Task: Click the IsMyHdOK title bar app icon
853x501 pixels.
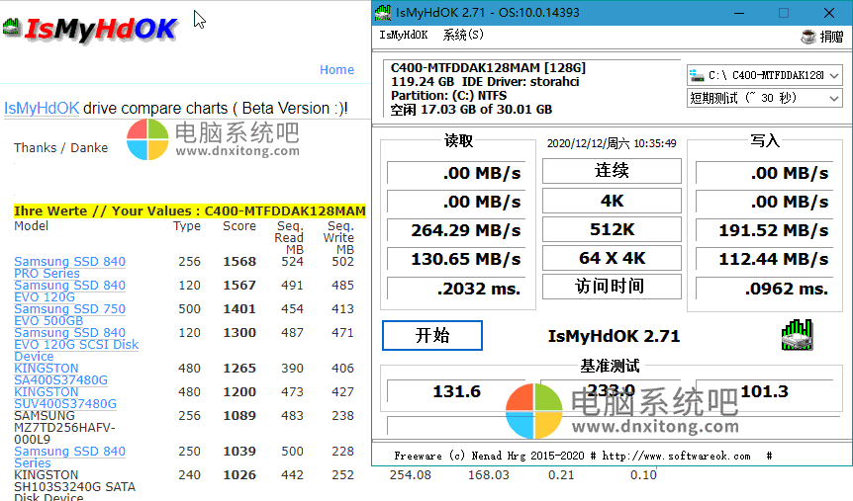Action: point(383,13)
